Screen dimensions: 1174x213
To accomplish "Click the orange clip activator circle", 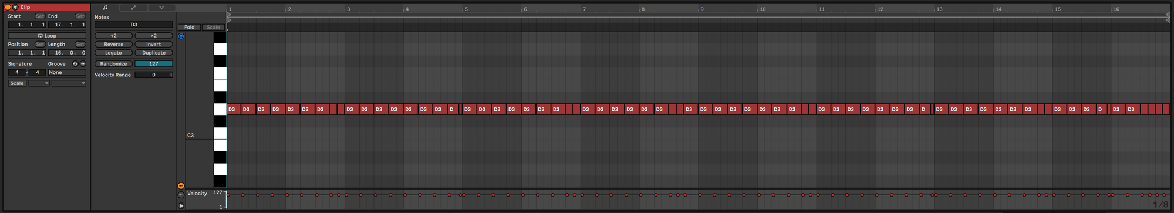I will pyautogui.click(x=8, y=7).
